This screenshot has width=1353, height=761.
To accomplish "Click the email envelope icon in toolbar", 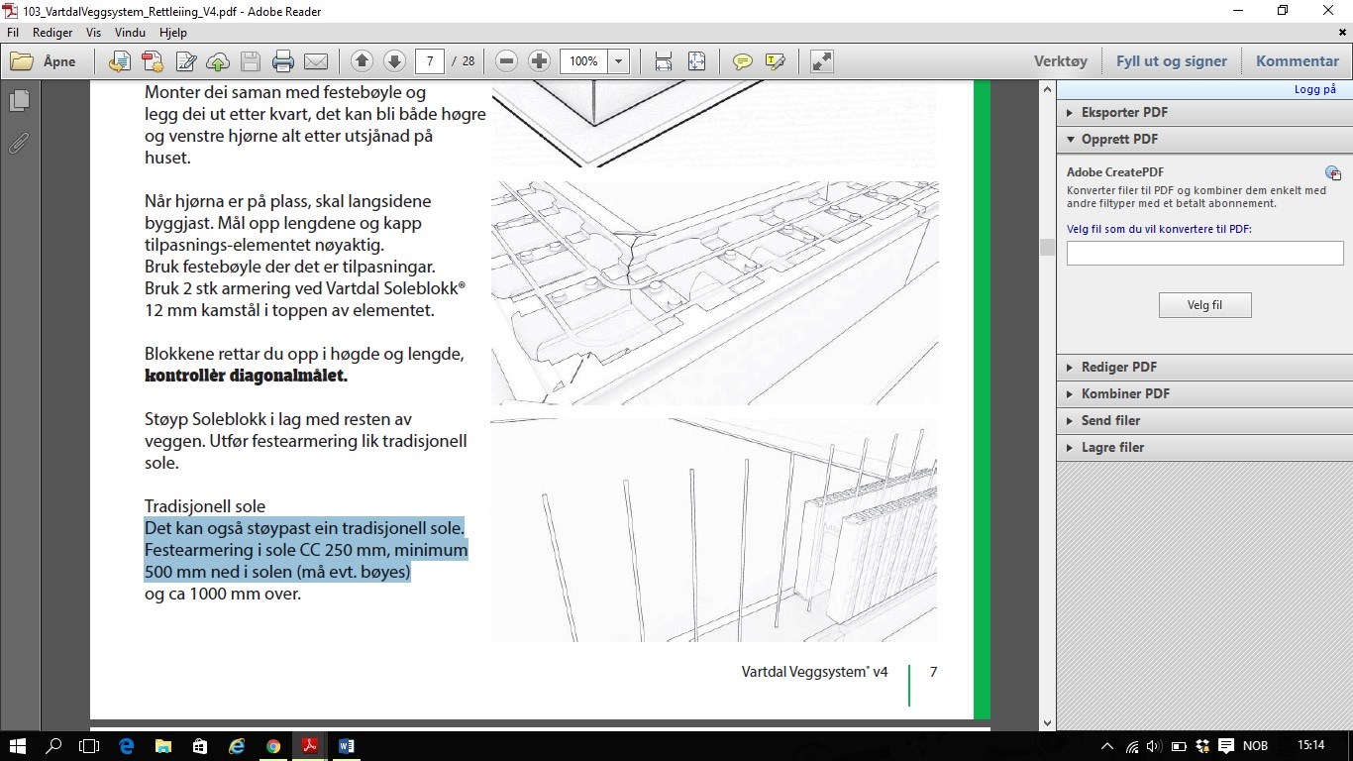I will 316,61.
